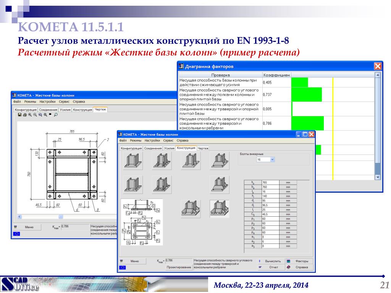Screen dimensions: 391x293
Task: Click the EU flag icon in back window
Action: [x=16, y=234]
